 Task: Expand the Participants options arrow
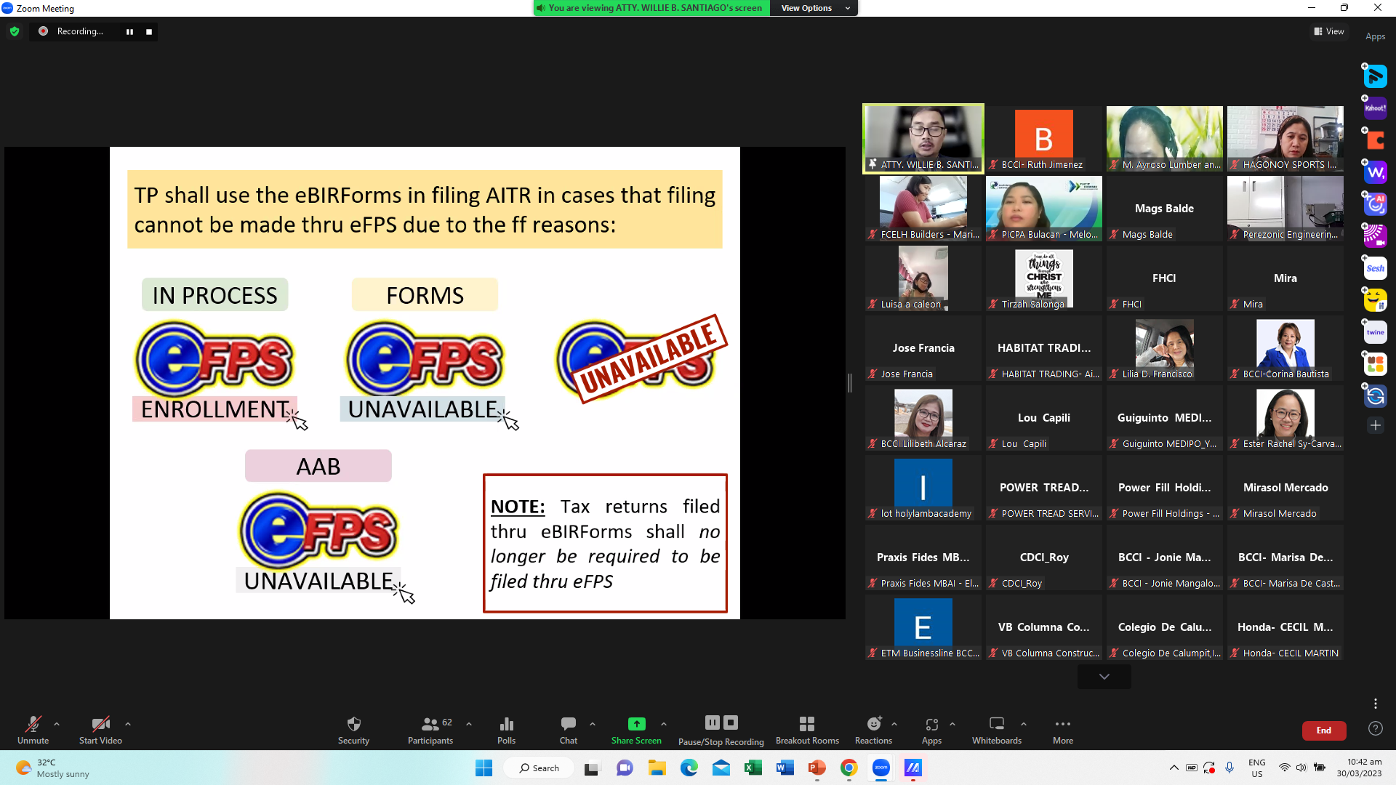(x=469, y=724)
